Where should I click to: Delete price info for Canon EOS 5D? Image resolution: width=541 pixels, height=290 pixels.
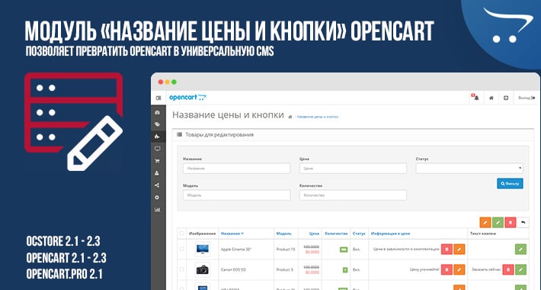[447, 269]
